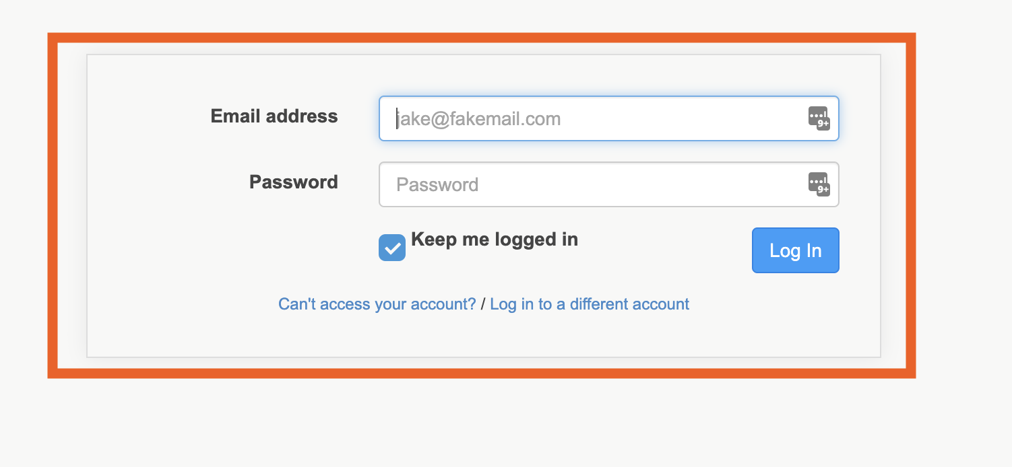
Task: Select the jake@fakemail.com placeholder text box
Action: point(593,119)
